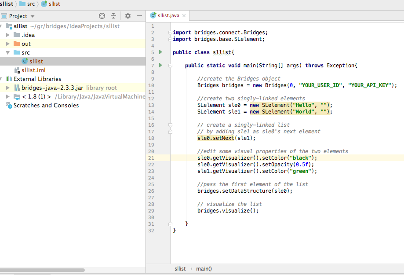
Task: Click line number 21 in gutter
Action: [151, 158]
